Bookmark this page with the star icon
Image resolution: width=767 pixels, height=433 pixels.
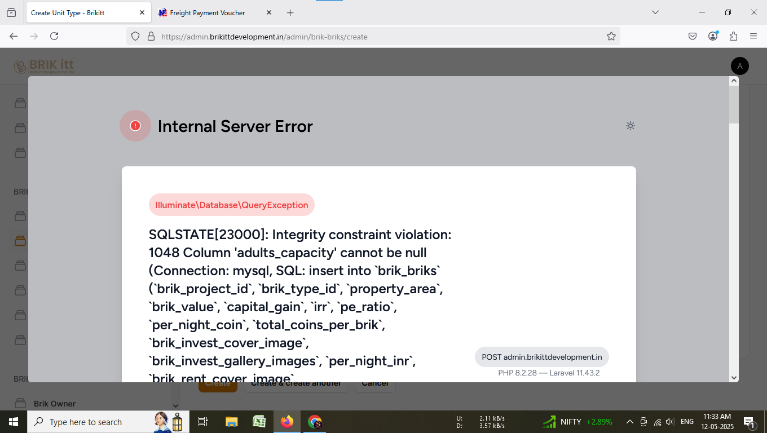coord(611,36)
